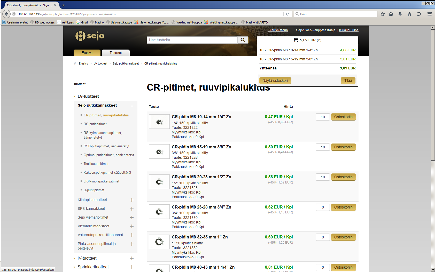Click the shopping cart total 9,69 EUR
Screen dimensions: 435x272
point(307,40)
